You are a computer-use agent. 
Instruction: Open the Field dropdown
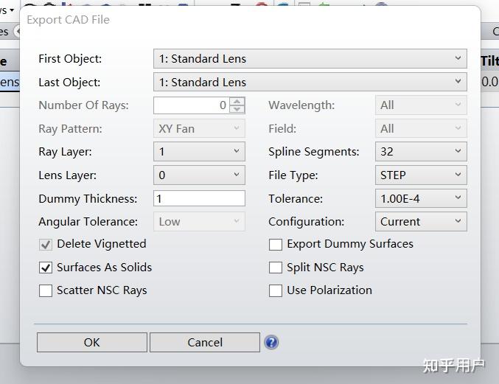tap(421, 128)
